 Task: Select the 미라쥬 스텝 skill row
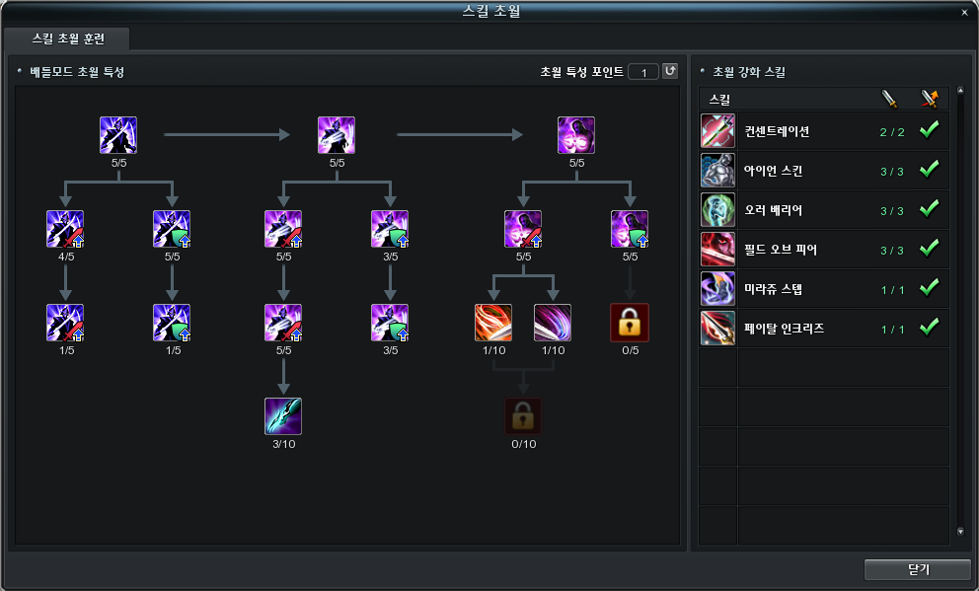[824, 289]
